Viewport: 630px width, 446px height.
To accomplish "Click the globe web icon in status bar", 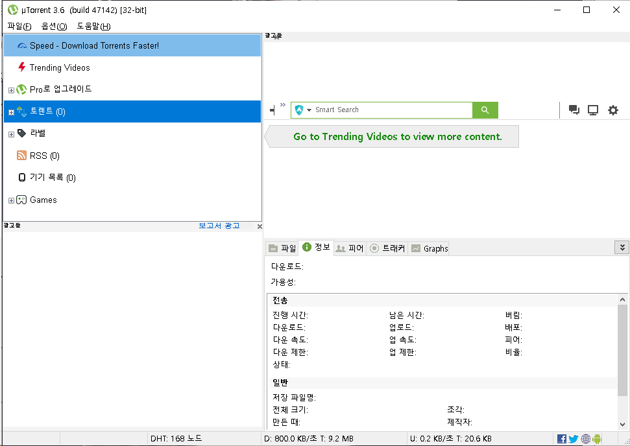I will pyautogui.click(x=586, y=439).
